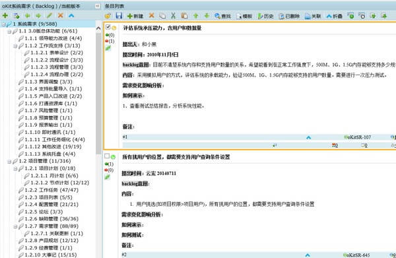Click the green pencil edit icon in tree toolbar
Image resolution: width=396 pixels, height=258 pixels.
tap(49, 16)
